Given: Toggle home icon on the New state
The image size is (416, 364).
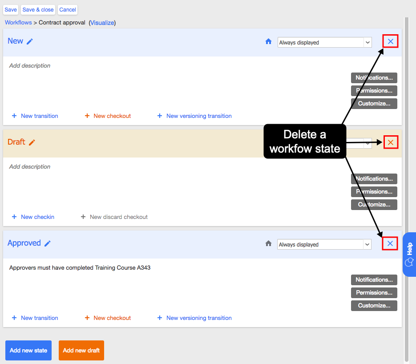Looking at the screenshot, I should tap(268, 42).
